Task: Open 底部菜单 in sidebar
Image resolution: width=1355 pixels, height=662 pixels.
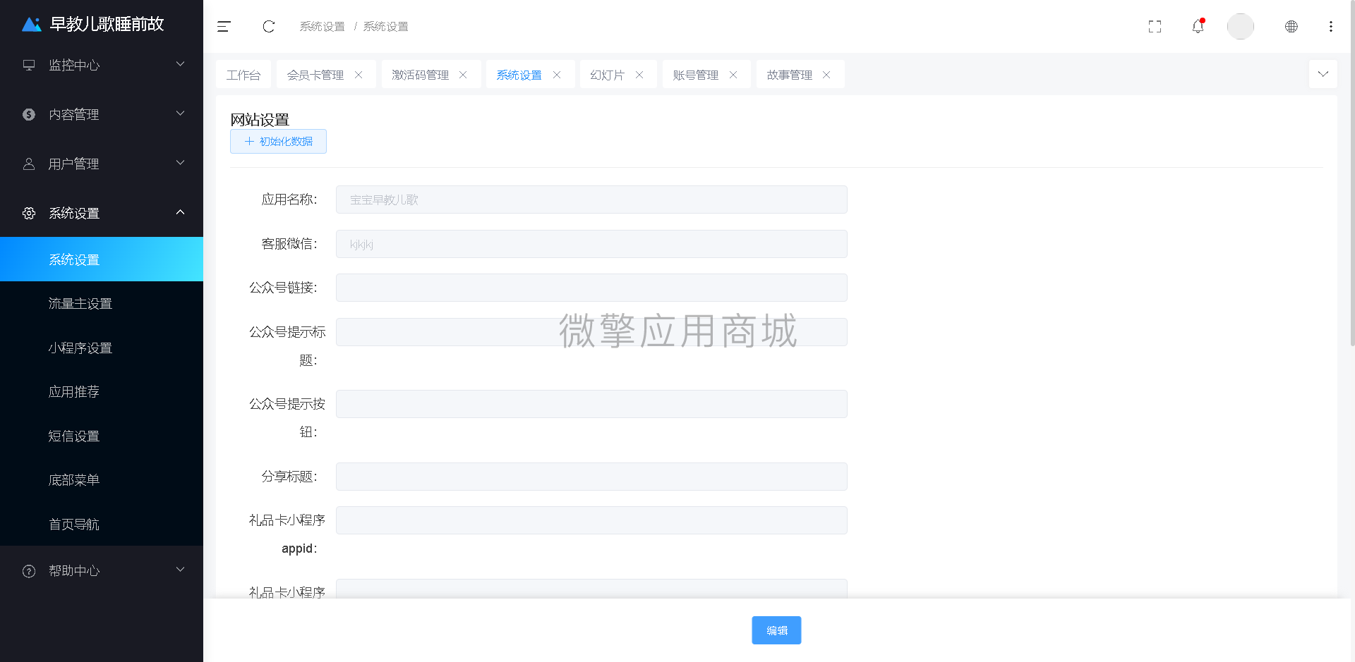Action: coord(102,480)
